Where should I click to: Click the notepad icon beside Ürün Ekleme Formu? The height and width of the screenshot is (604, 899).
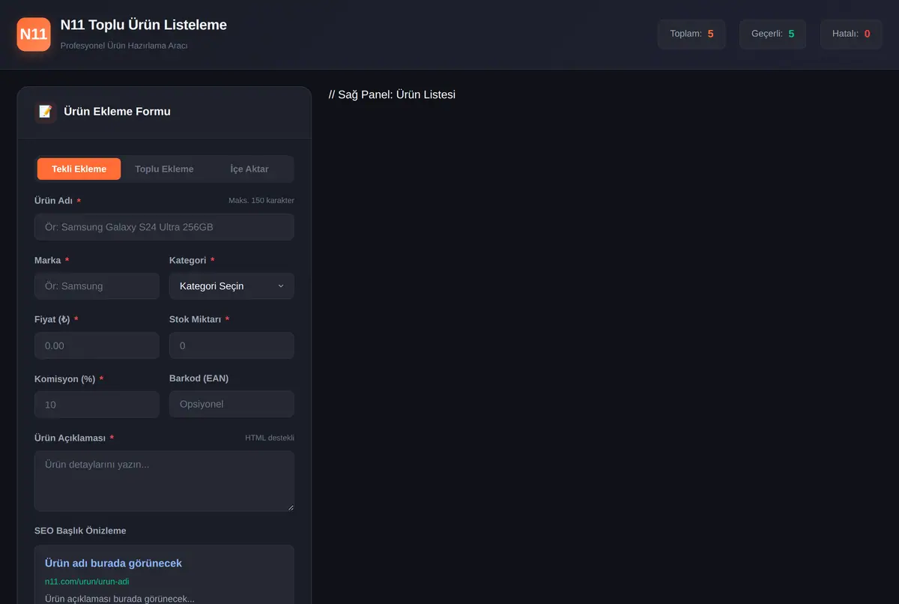[x=46, y=112]
